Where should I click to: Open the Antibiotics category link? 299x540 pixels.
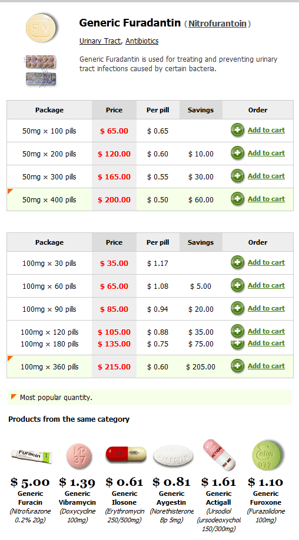click(x=142, y=41)
